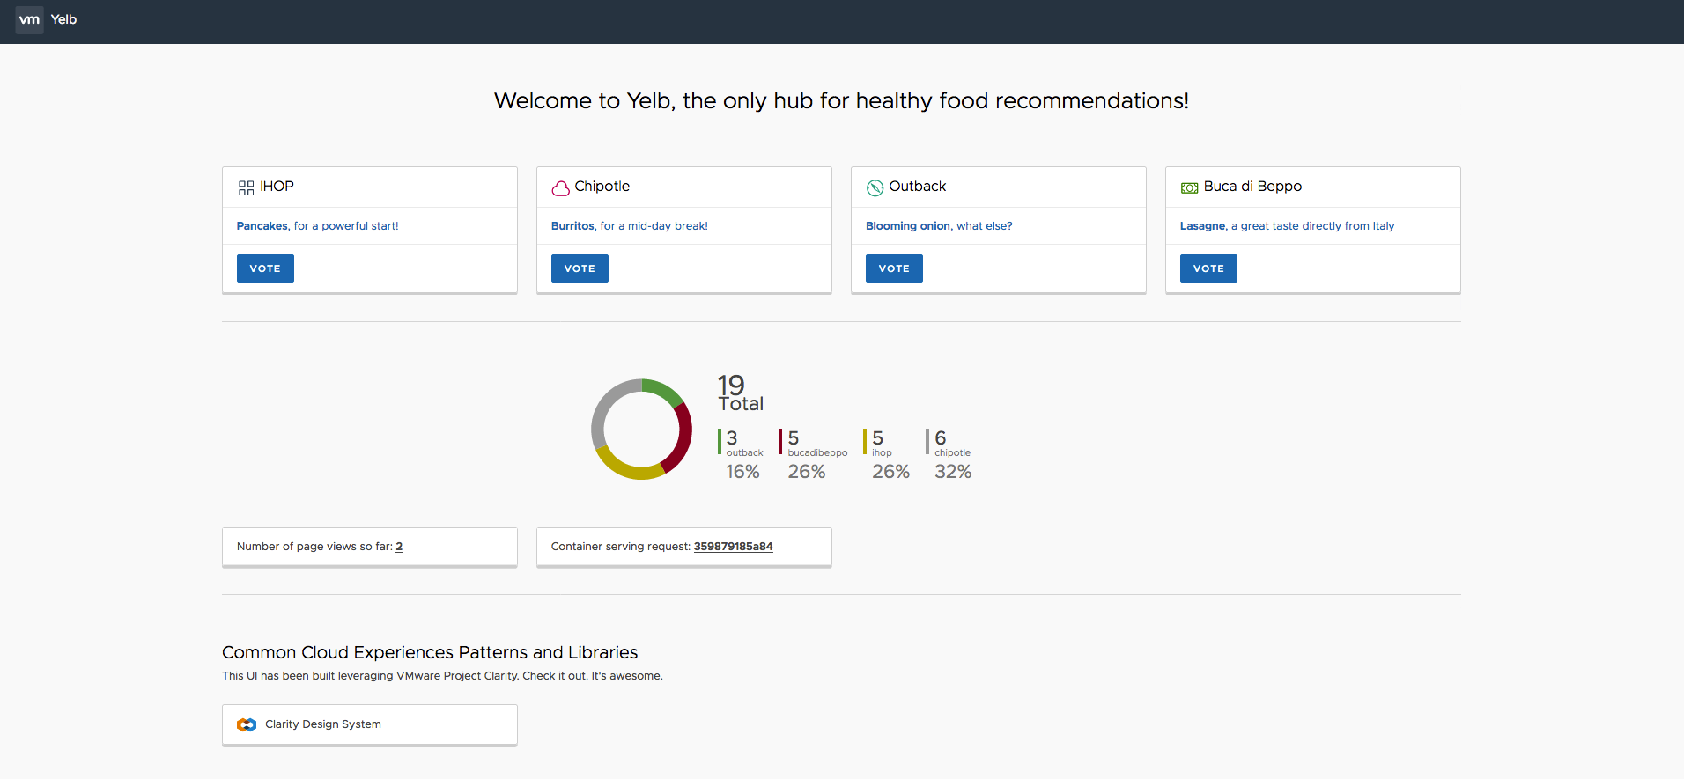Click 'Burritos, for a mid-day break!' text
1684x779 pixels.
[x=630, y=226]
